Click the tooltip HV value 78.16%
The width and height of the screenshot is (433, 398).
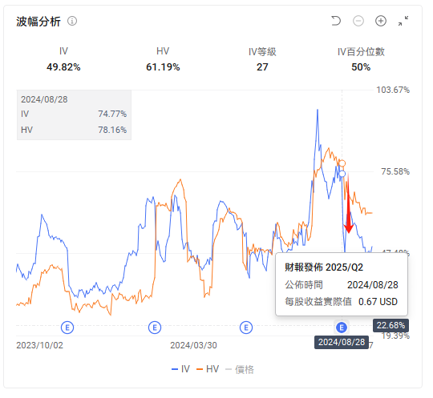point(112,130)
